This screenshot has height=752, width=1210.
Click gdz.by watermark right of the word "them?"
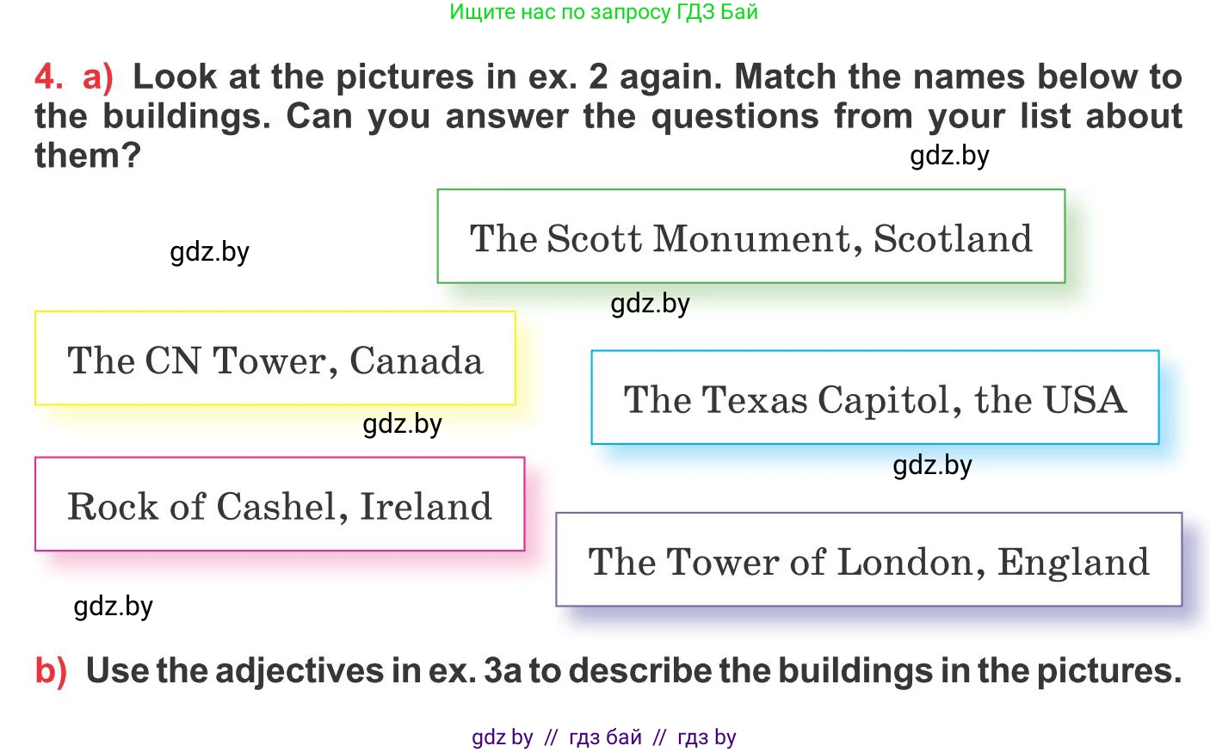[949, 155]
